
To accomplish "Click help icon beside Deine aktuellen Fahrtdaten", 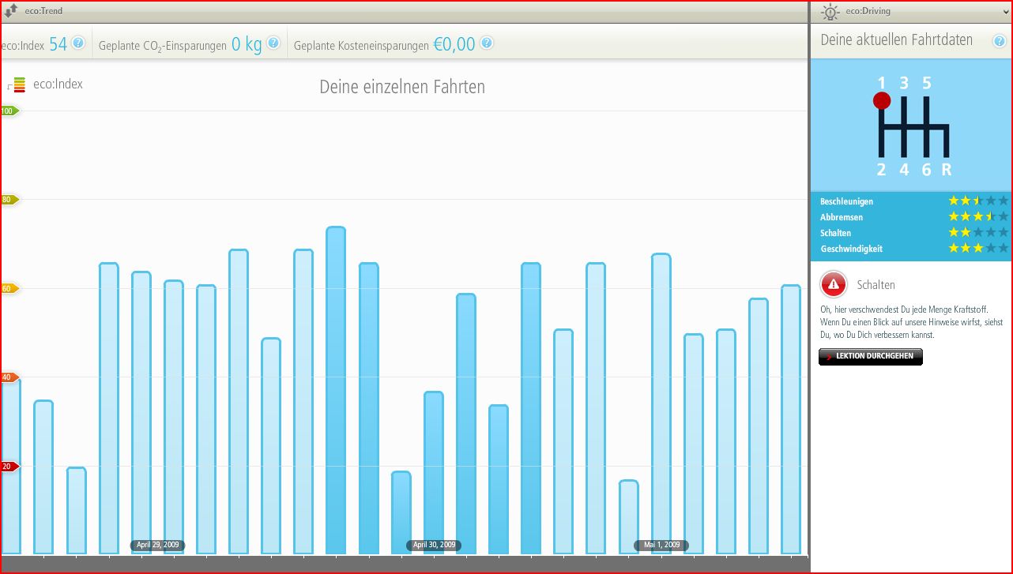I will point(999,41).
